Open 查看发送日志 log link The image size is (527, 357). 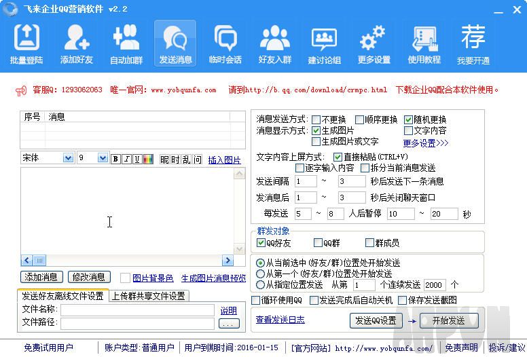pos(280,320)
